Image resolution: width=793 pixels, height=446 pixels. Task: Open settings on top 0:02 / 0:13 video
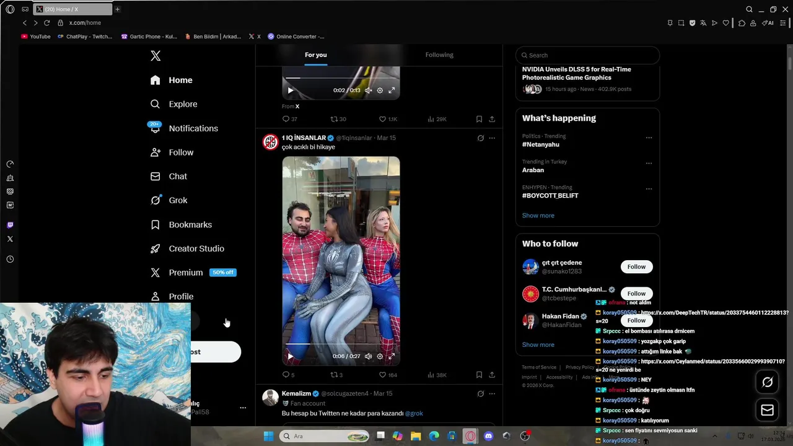click(380, 90)
